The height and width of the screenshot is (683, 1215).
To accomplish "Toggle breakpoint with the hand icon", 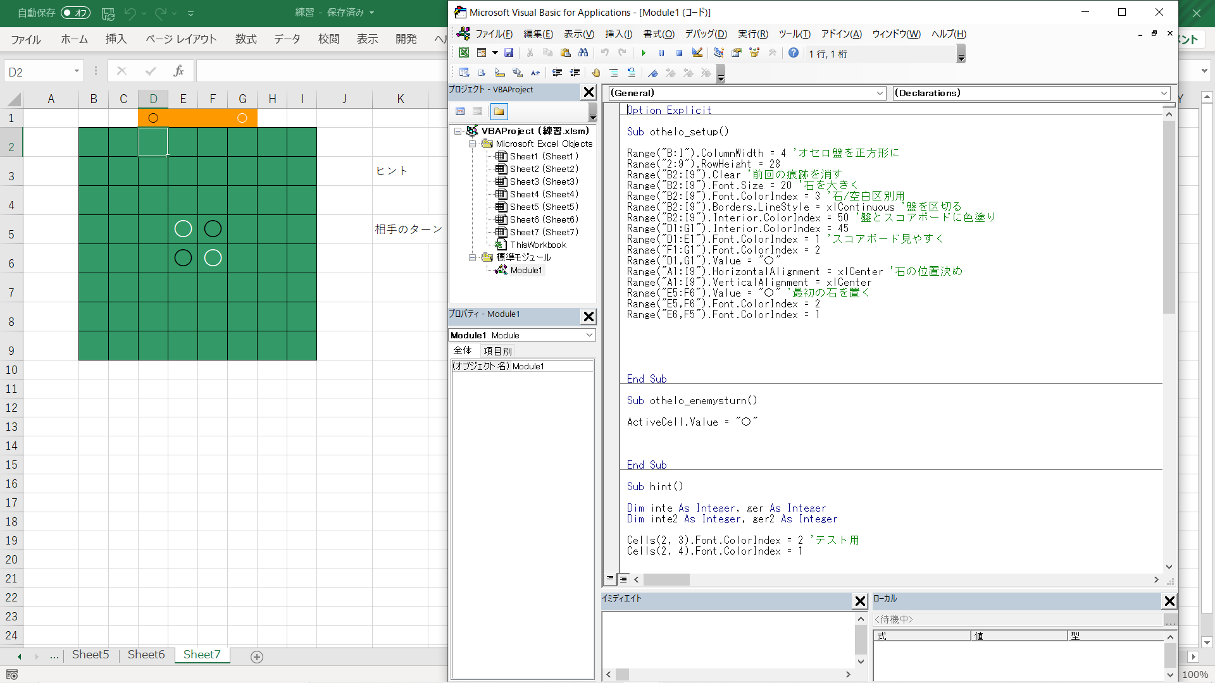I will [596, 73].
